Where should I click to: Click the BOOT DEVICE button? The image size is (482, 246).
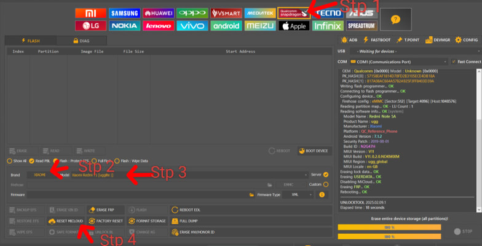[x=315, y=151]
